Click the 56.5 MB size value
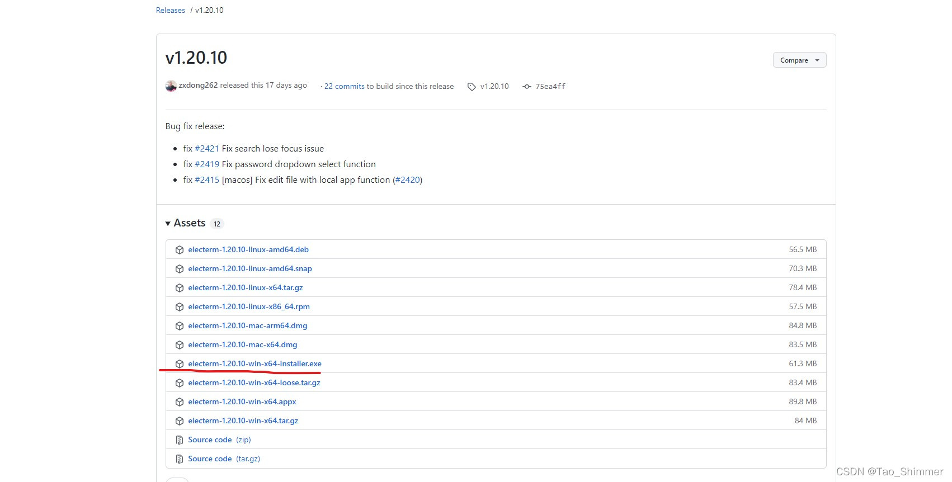Viewport: 952px width, 482px height. click(x=803, y=249)
